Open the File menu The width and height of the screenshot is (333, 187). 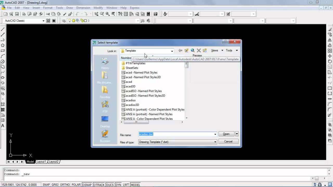coord(9,8)
